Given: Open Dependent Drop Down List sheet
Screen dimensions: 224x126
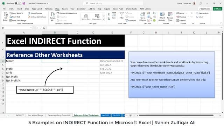Looking at the screenshot, I should [x=59, y=115].
